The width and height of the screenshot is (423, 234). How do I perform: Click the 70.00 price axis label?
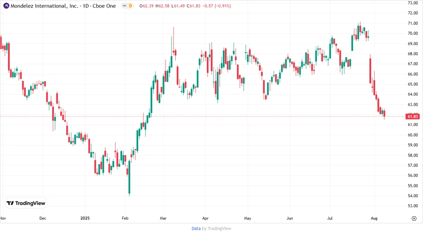[x=413, y=33]
